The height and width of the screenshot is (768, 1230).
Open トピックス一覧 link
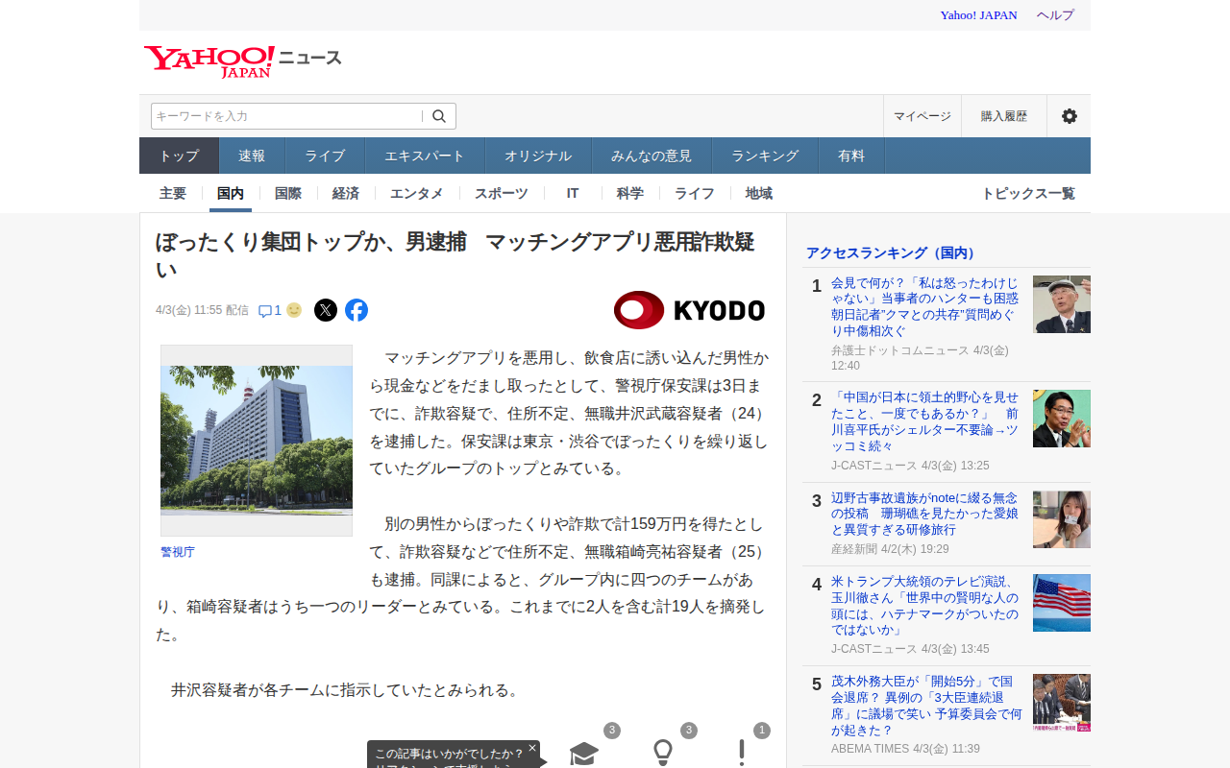click(x=1028, y=193)
